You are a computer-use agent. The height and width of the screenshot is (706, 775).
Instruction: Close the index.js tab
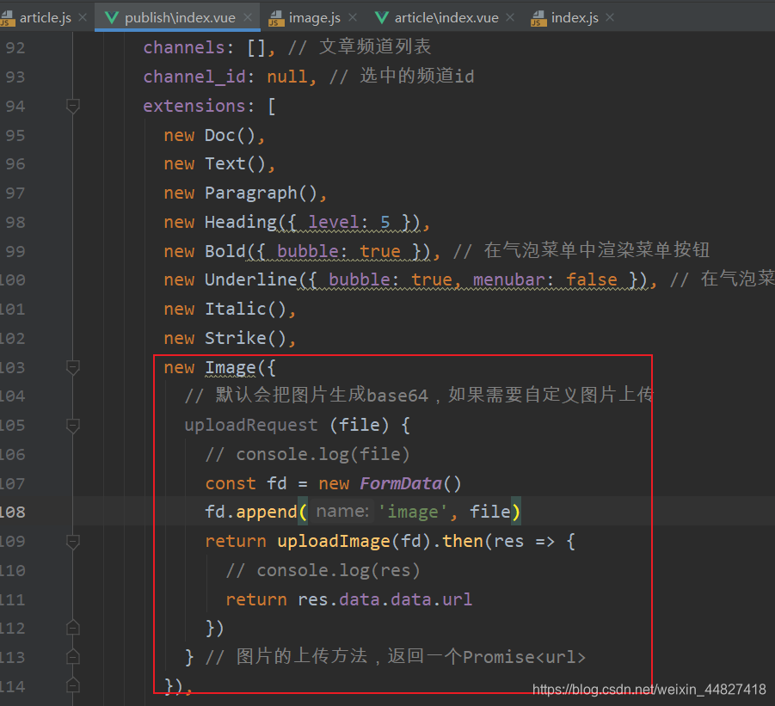pyautogui.click(x=610, y=18)
